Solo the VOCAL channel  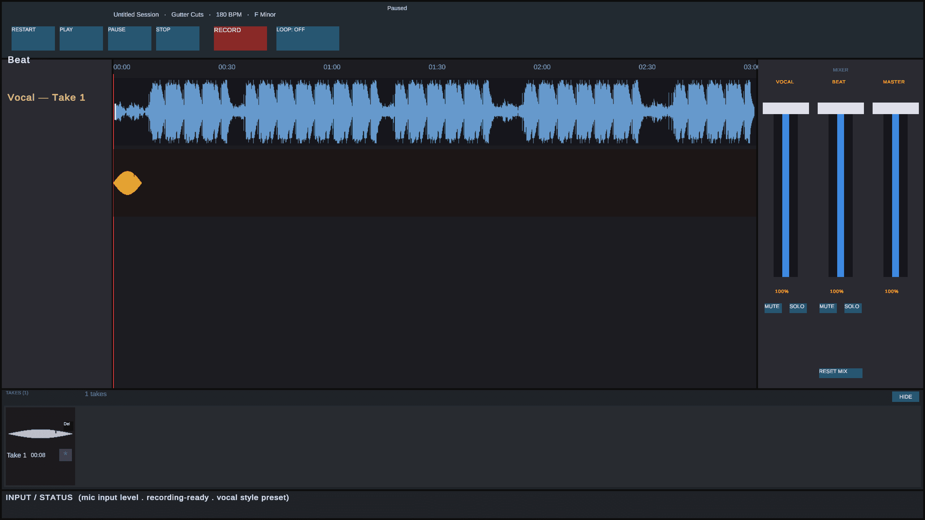[798, 308]
